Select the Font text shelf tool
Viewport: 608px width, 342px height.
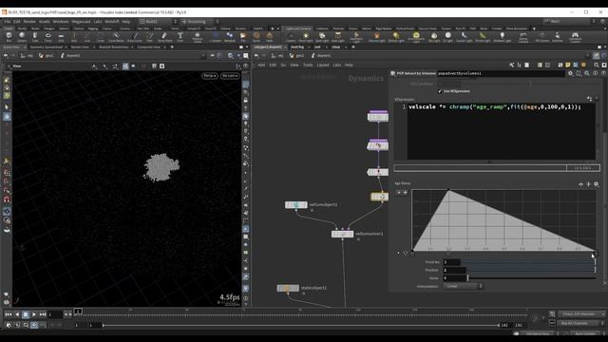click(x=180, y=37)
